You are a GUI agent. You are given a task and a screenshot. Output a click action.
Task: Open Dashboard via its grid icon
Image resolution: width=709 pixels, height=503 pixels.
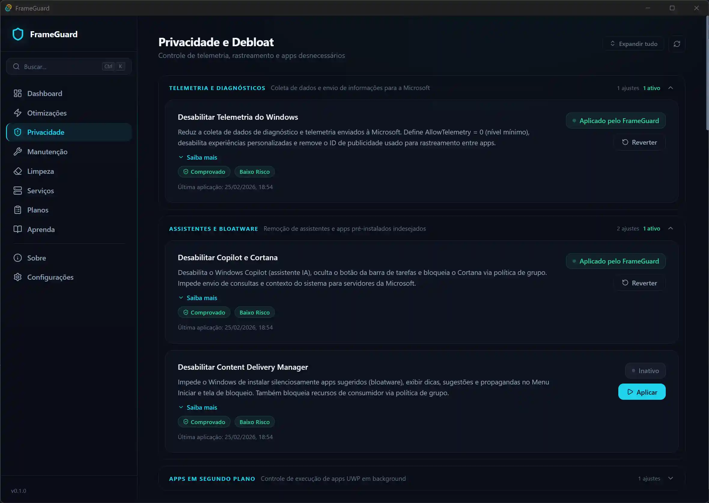18,94
